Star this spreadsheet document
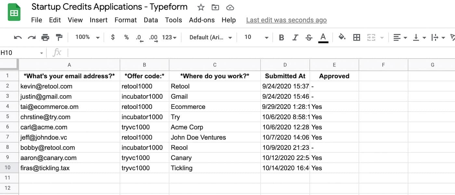 tap(201, 7)
